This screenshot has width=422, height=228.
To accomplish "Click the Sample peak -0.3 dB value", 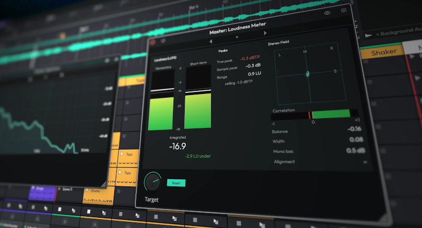I will pos(253,66).
